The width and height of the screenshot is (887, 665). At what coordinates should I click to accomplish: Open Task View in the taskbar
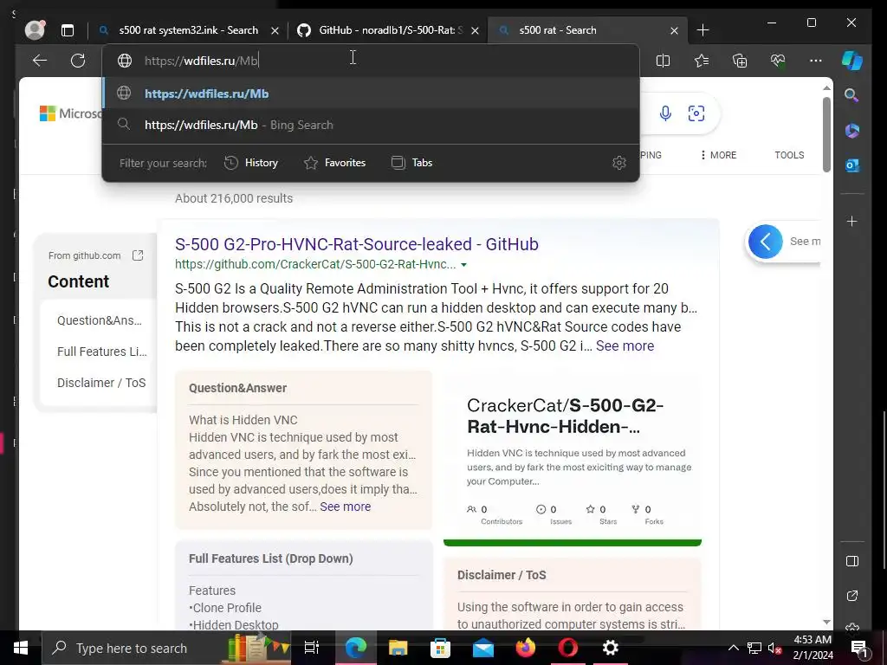point(312,648)
